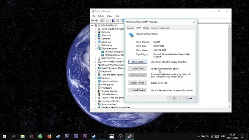Image resolution: width=249 pixels, height=140 pixels.
Task: Click the Print queues category icon
Action: point(99,85)
